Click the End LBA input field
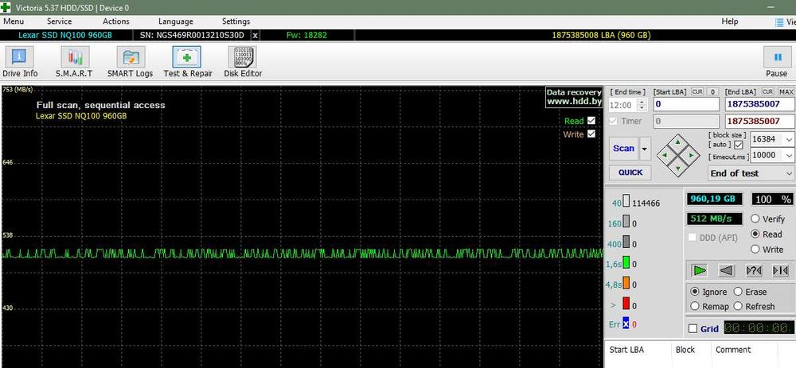 point(759,104)
